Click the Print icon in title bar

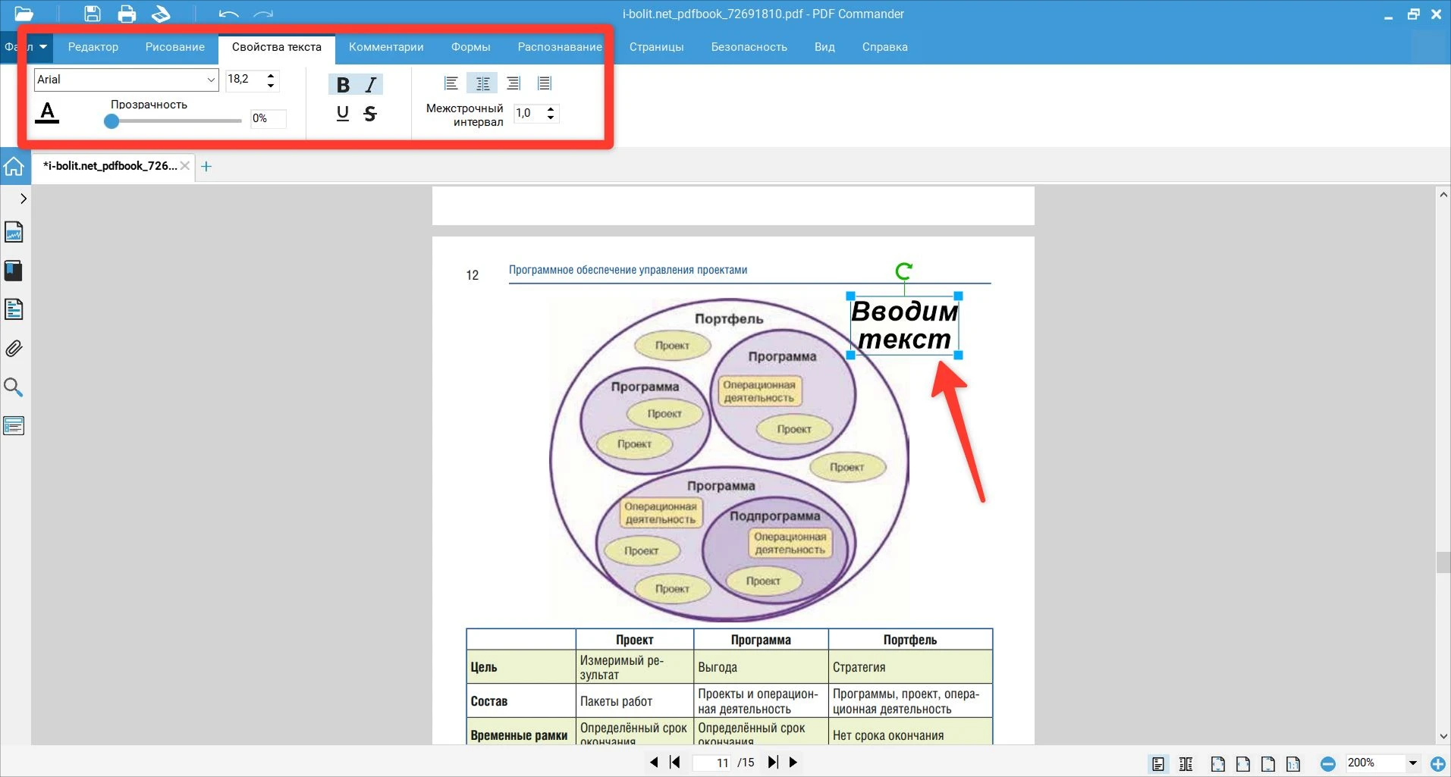click(127, 14)
